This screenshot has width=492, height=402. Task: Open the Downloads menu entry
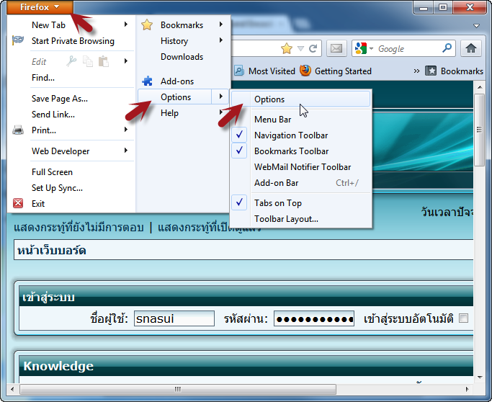click(x=183, y=57)
